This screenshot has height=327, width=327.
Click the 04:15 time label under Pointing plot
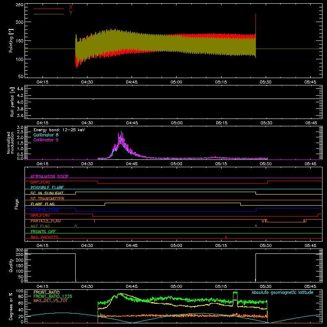43,82
